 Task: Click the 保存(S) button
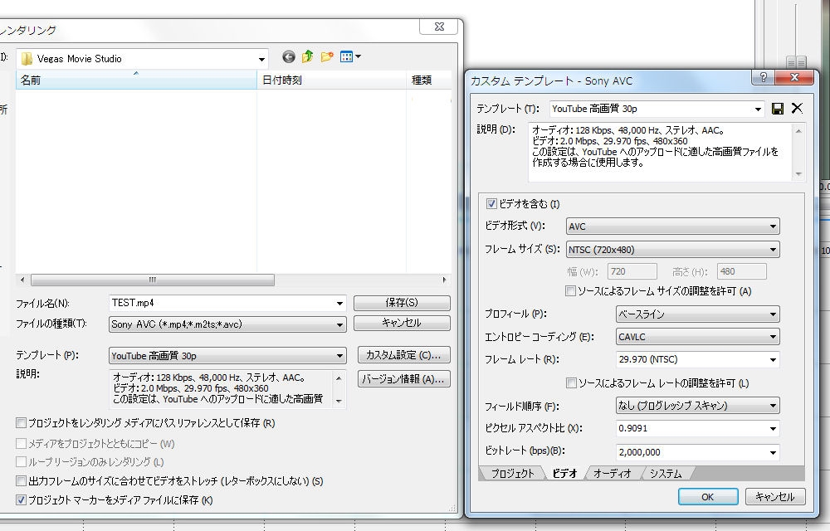[402, 303]
